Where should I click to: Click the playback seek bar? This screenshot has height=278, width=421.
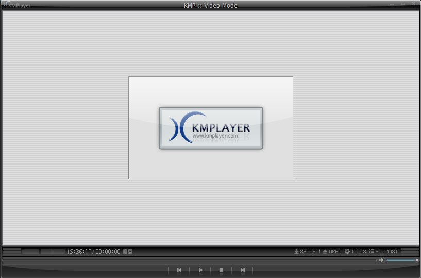tap(189, 260)
